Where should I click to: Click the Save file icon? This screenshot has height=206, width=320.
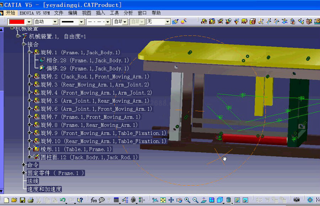[x=22, y=200]
